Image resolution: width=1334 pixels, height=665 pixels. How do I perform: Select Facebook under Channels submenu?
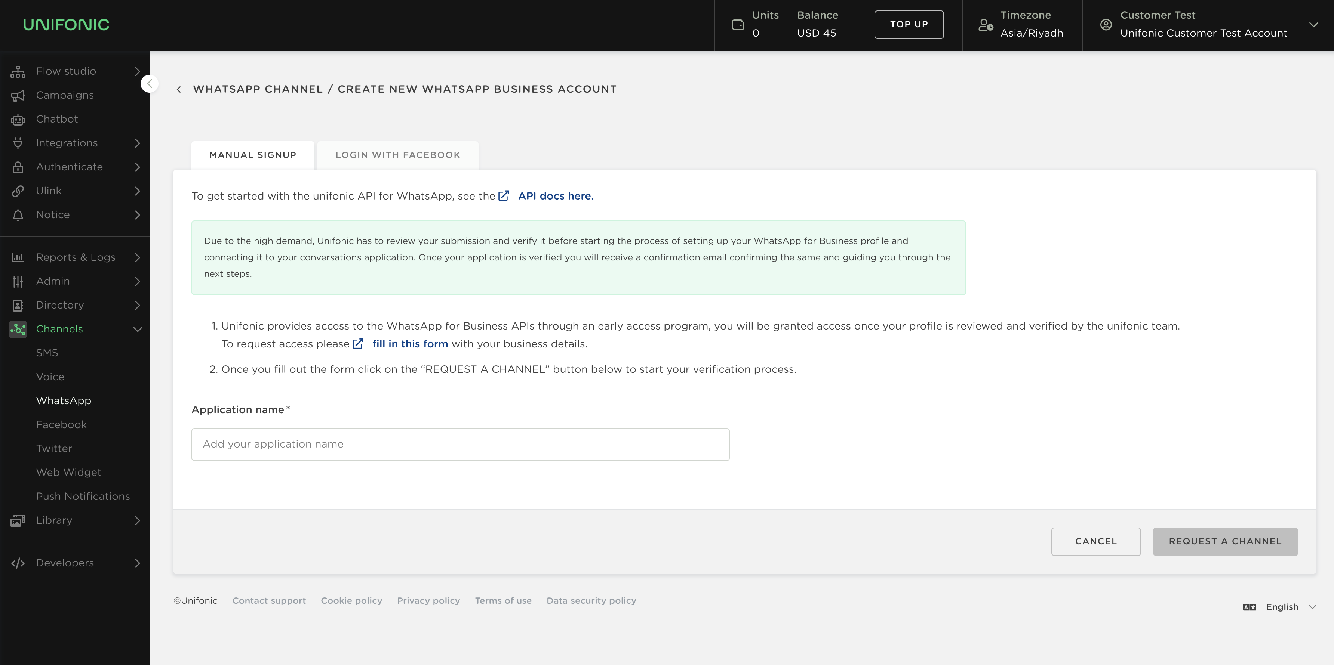61,425
